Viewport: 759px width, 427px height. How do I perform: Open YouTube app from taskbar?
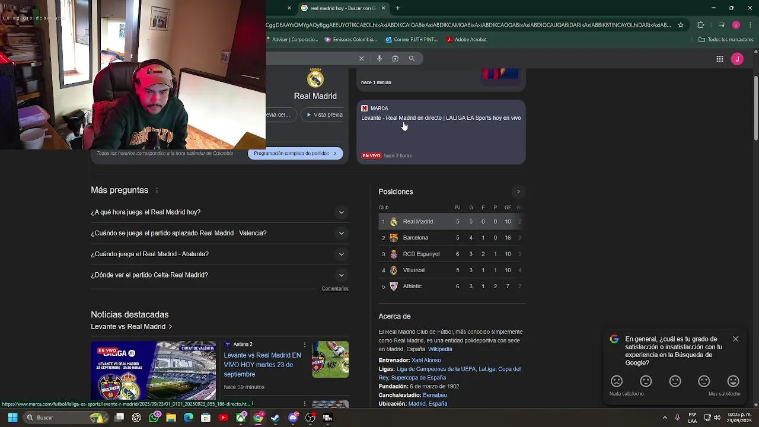pos(224,418)
